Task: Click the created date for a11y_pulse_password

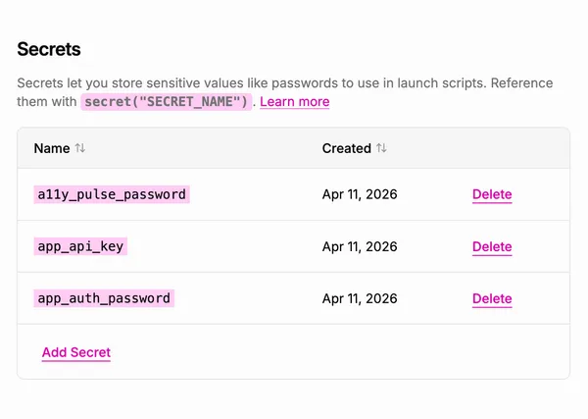Action: 360,194
